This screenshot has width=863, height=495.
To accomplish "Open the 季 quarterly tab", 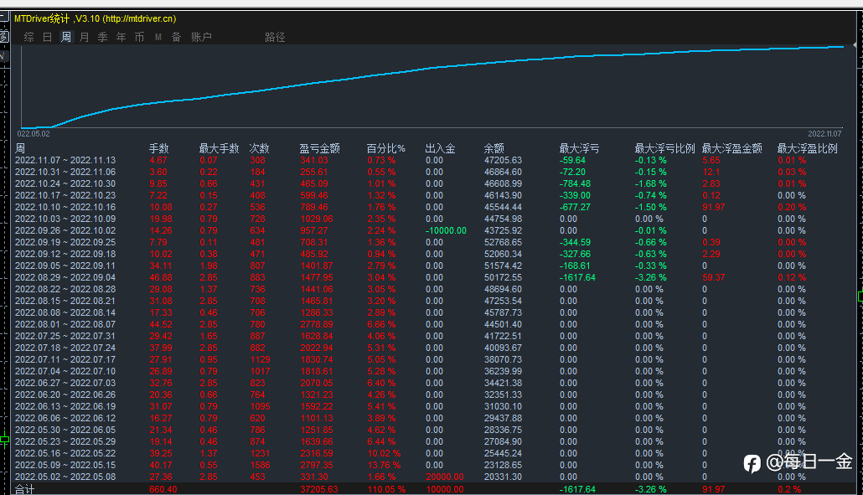I will [102, 37].
